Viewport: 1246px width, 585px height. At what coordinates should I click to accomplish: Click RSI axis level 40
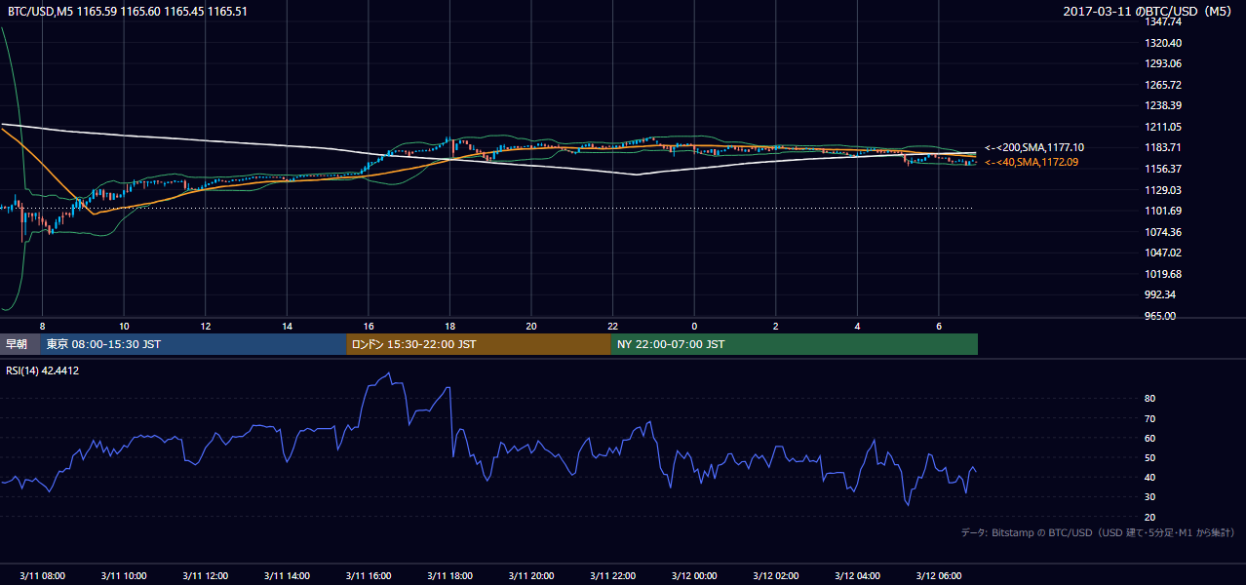tap(1150, 478)
